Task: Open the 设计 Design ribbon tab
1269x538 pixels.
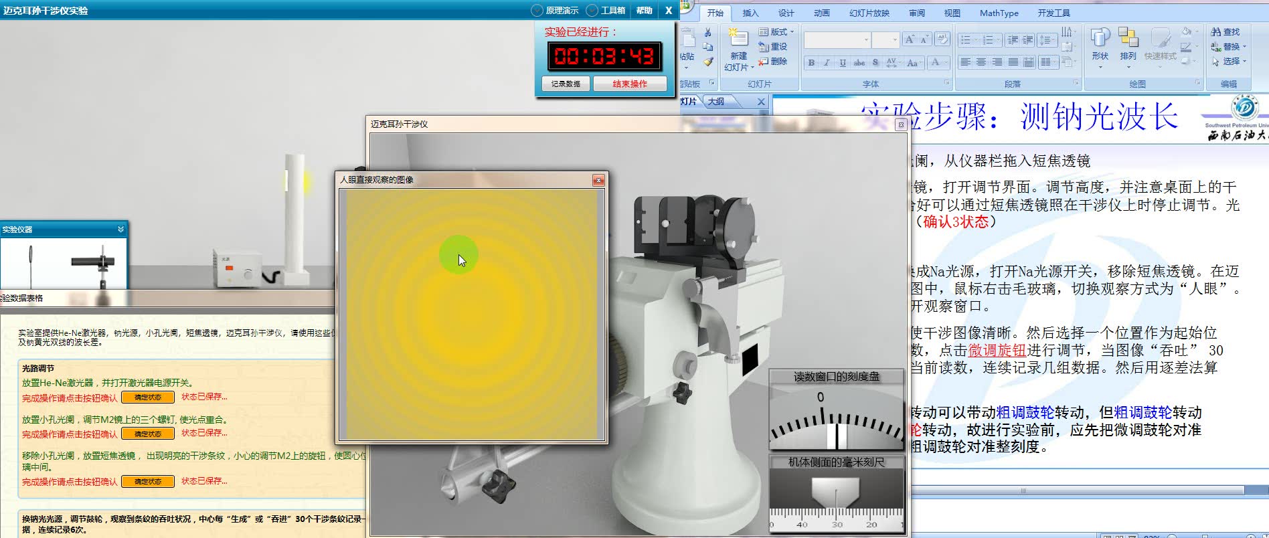Action: click(x=786, y=13)
